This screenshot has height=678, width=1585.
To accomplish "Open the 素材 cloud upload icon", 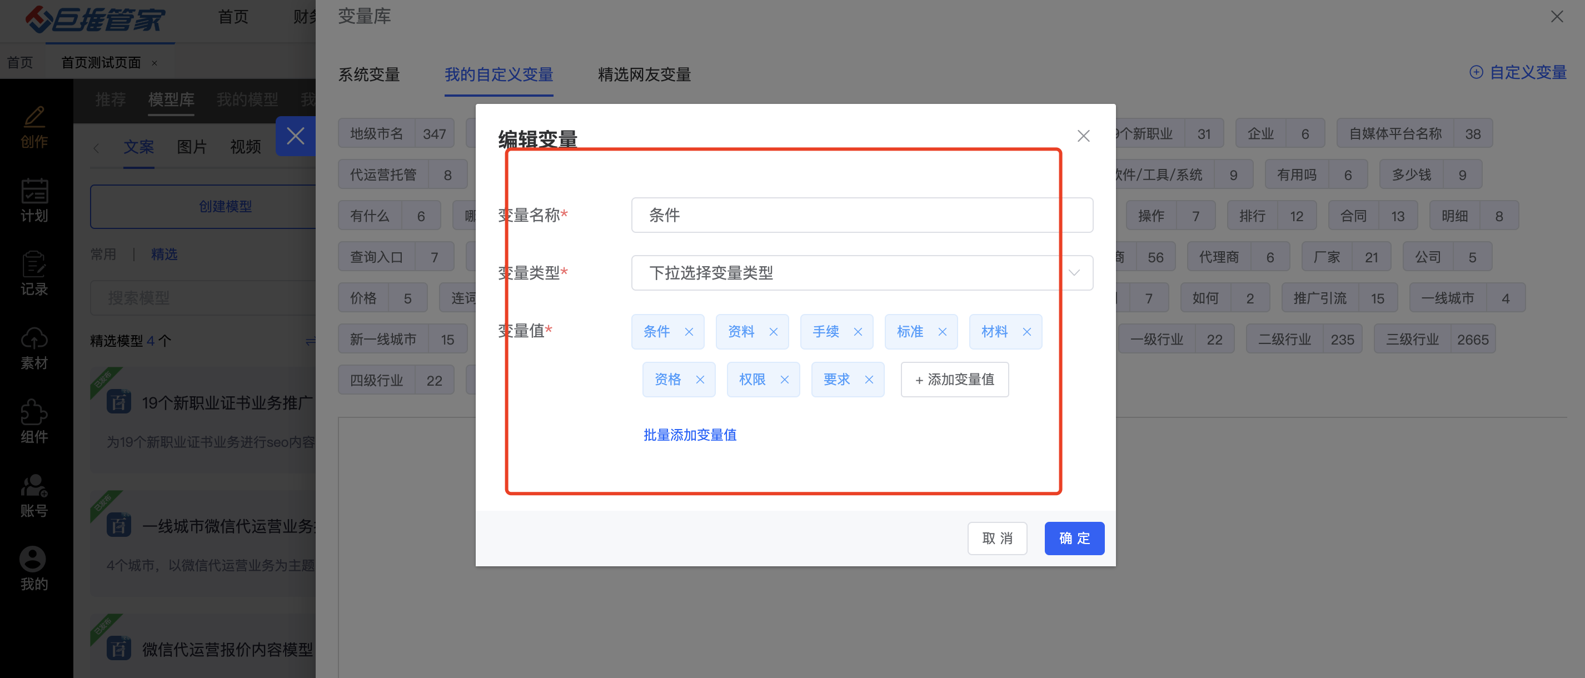I will pyautogui.click(x=34, y=348).
